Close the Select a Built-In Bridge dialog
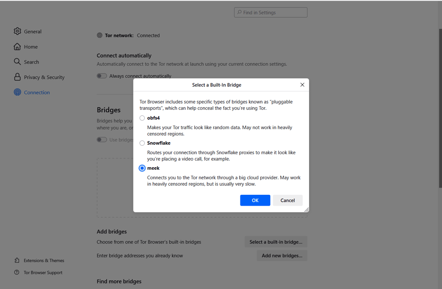Screen dimensions: 442x289 click(x=302, y=85)
